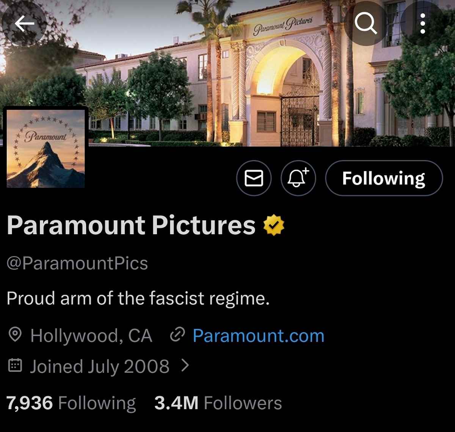
Task: Open the Paramount mountain profile picture
Action: 46,148
